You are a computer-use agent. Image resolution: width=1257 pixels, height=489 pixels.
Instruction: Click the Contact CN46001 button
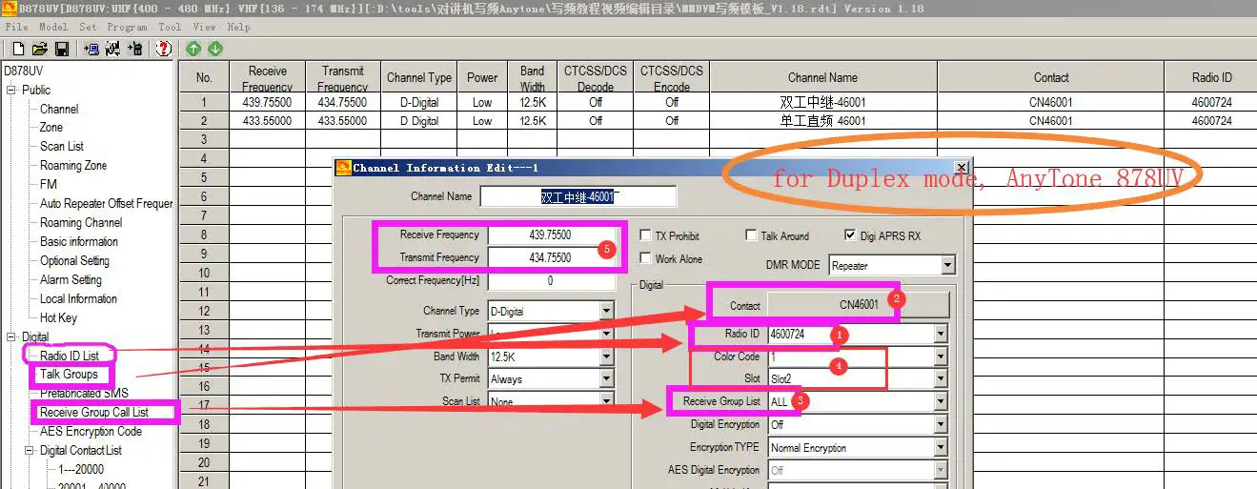click(x=859, y=305)
